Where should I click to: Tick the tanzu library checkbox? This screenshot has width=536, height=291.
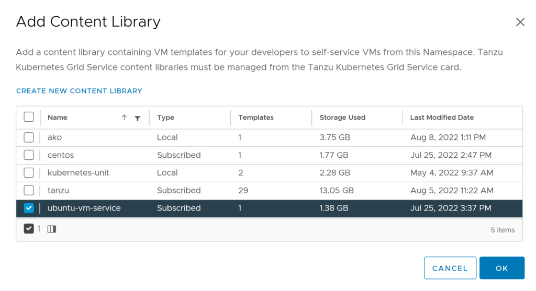tap(29, 190)
